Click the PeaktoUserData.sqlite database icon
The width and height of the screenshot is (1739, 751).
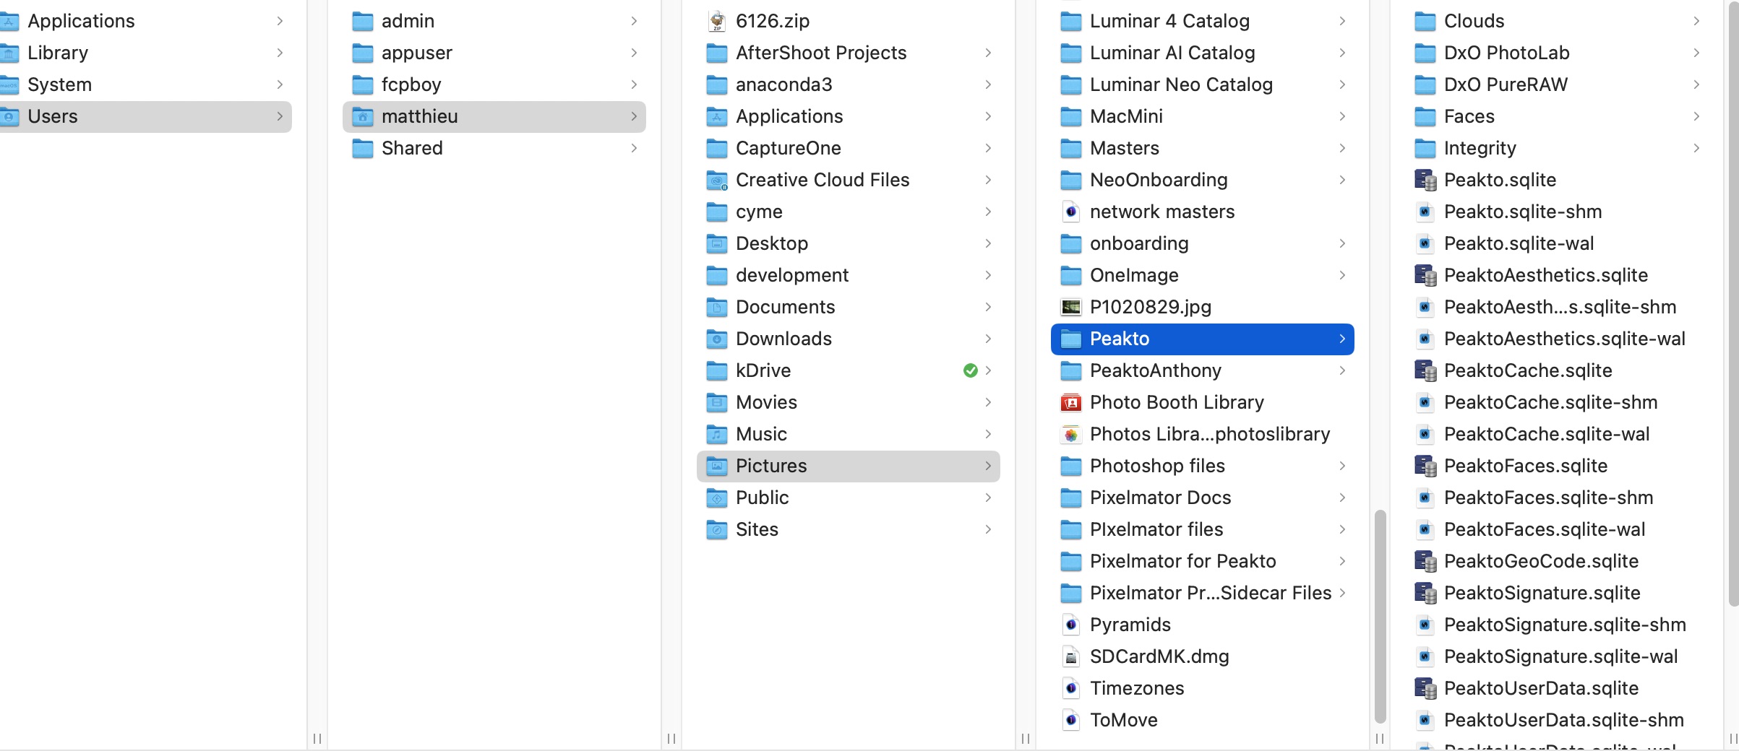pyautogui.click(x=1425, y=688)
